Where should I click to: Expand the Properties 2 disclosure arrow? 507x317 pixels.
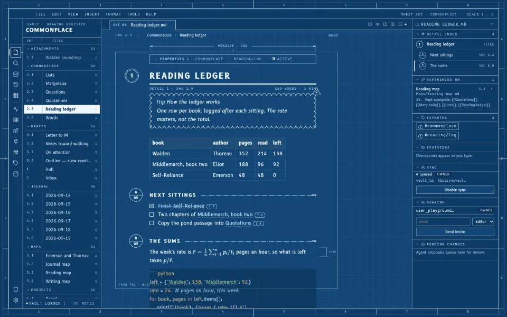[156, 59]
